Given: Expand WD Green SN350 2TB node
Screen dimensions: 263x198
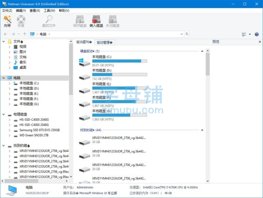Looking at the screenshot, I should [x=10, y=135].
